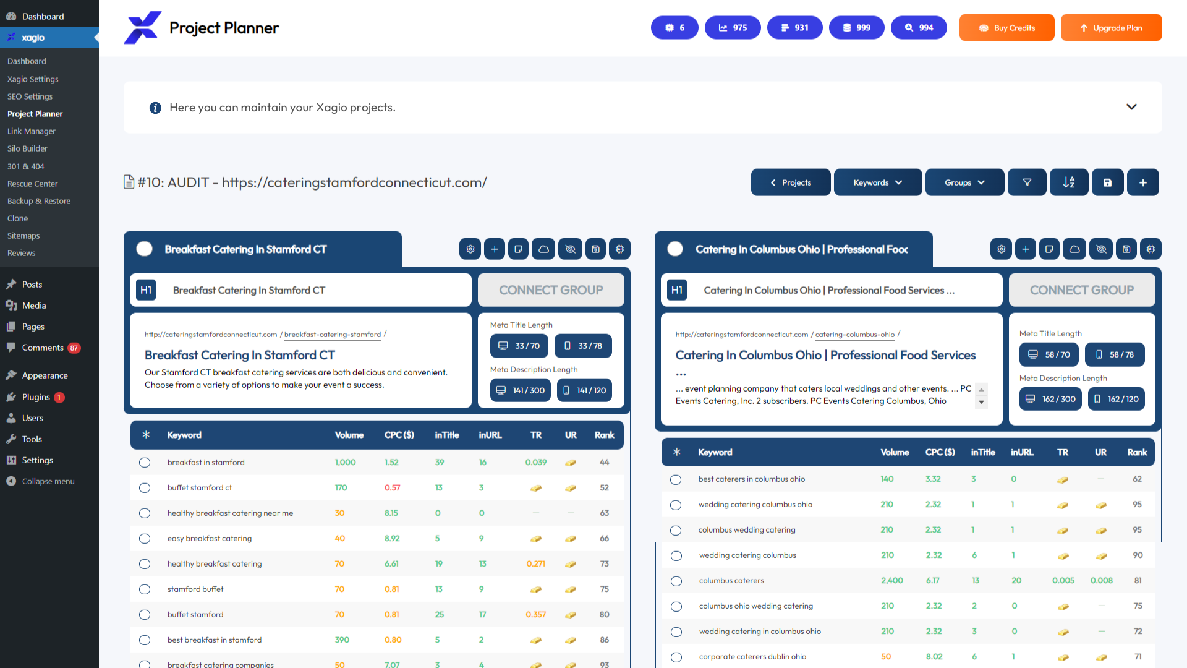
Task: Open settings for the Breakfast Catering group
Action: click(x=470, y=249)
